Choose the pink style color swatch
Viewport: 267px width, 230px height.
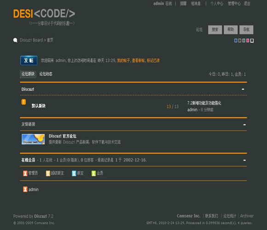[x=248, y=40]
